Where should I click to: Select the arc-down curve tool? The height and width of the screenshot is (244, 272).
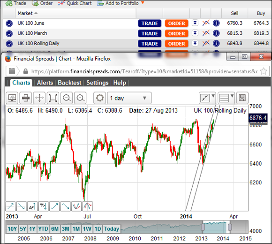[x=88, y=206]
